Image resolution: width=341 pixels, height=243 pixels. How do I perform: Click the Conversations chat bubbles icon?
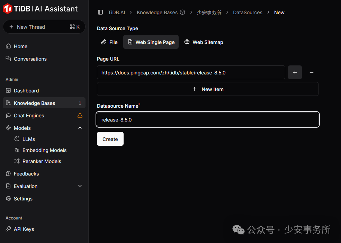click(x=8, y=58)
